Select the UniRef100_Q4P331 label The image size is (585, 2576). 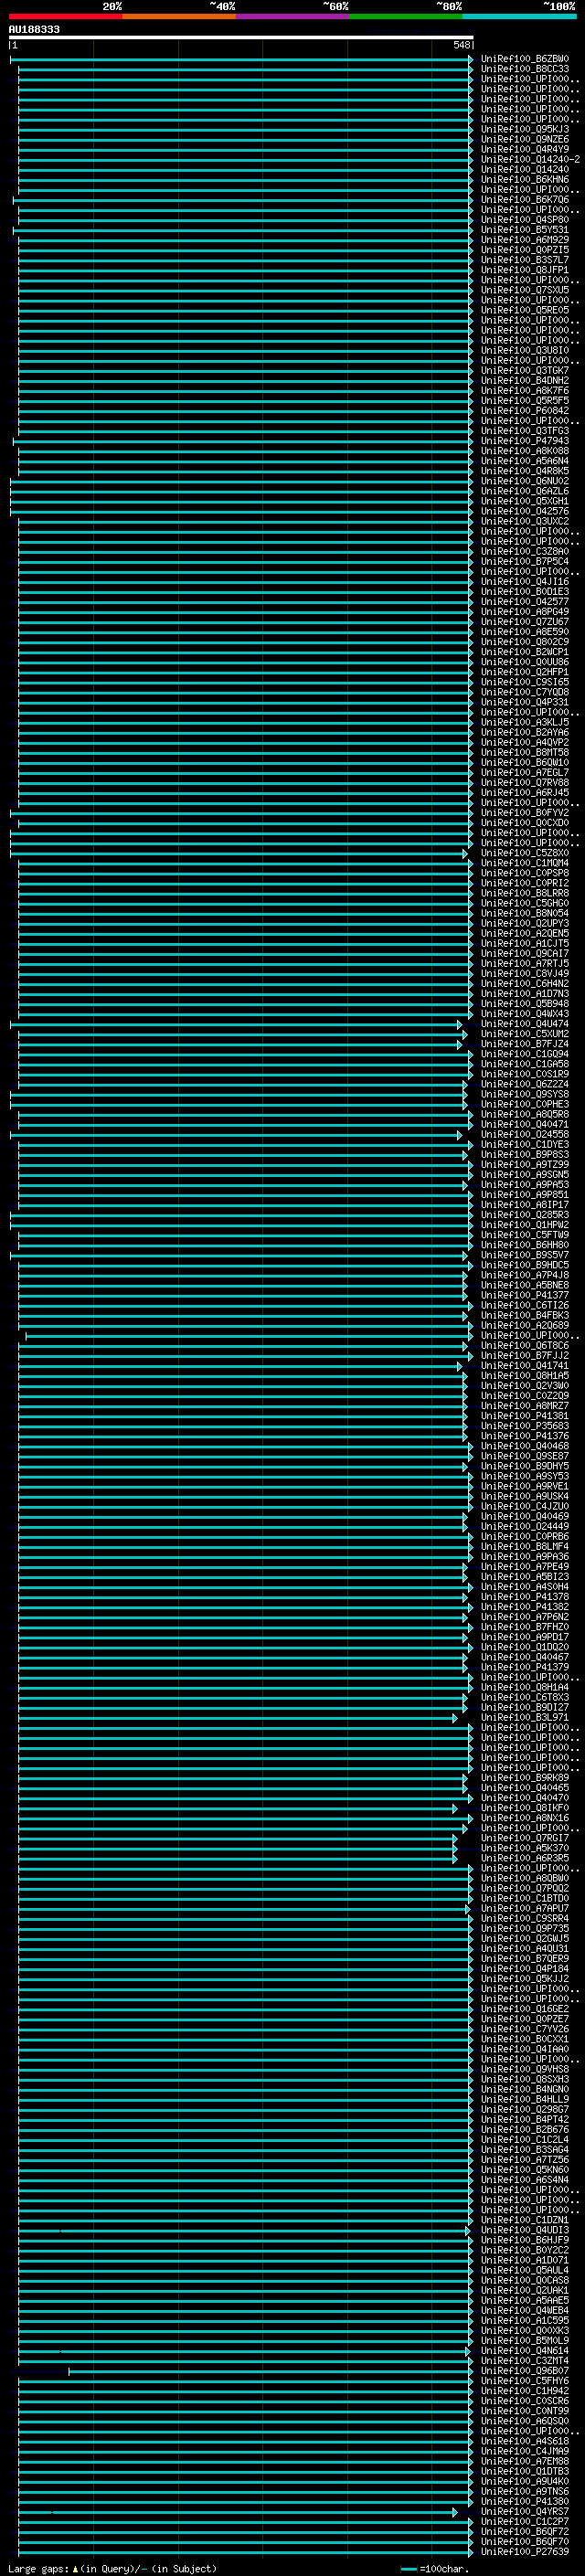[524, 703]
